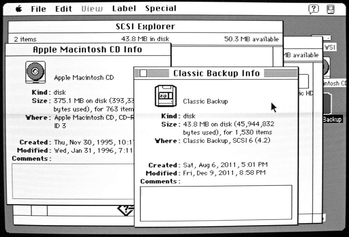Click the Balloon Help question mark icon
Screen dimensions: 349x237
tap(313, 9)
